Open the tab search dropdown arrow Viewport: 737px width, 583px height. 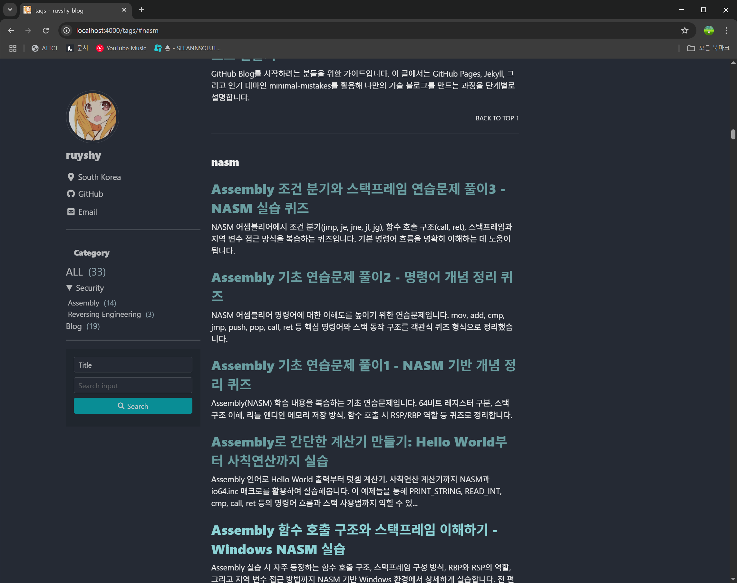(x=10, y=10)
